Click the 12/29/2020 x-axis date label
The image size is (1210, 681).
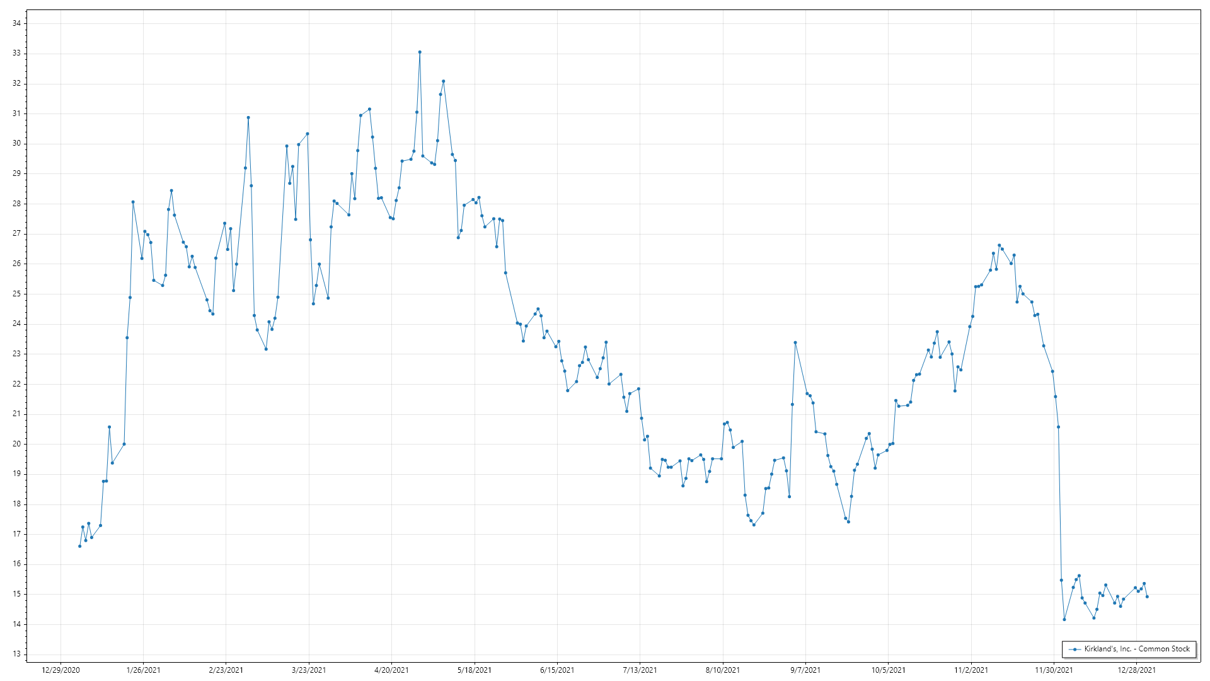pyautogui.click(x=60, y=670)
